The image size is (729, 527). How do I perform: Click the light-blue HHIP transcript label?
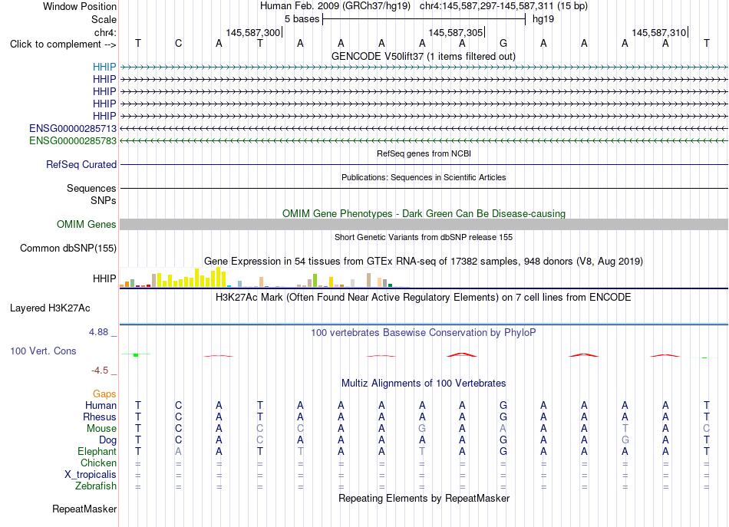tap(104, 67)
